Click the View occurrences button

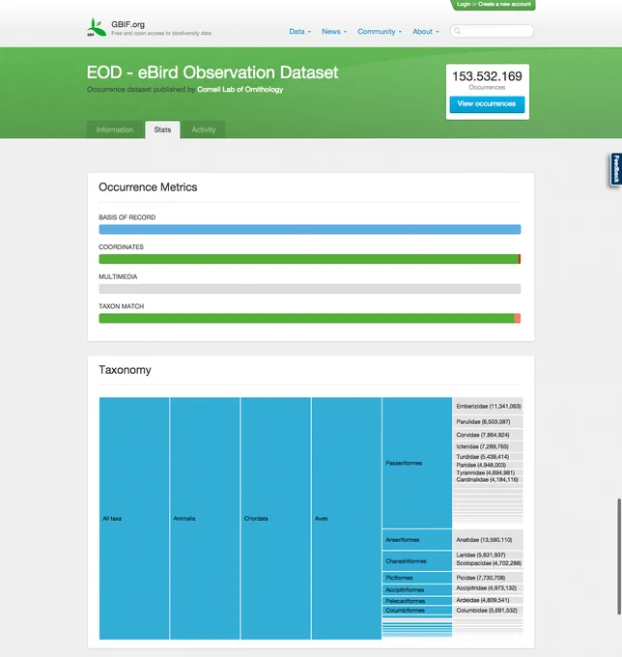487,104
